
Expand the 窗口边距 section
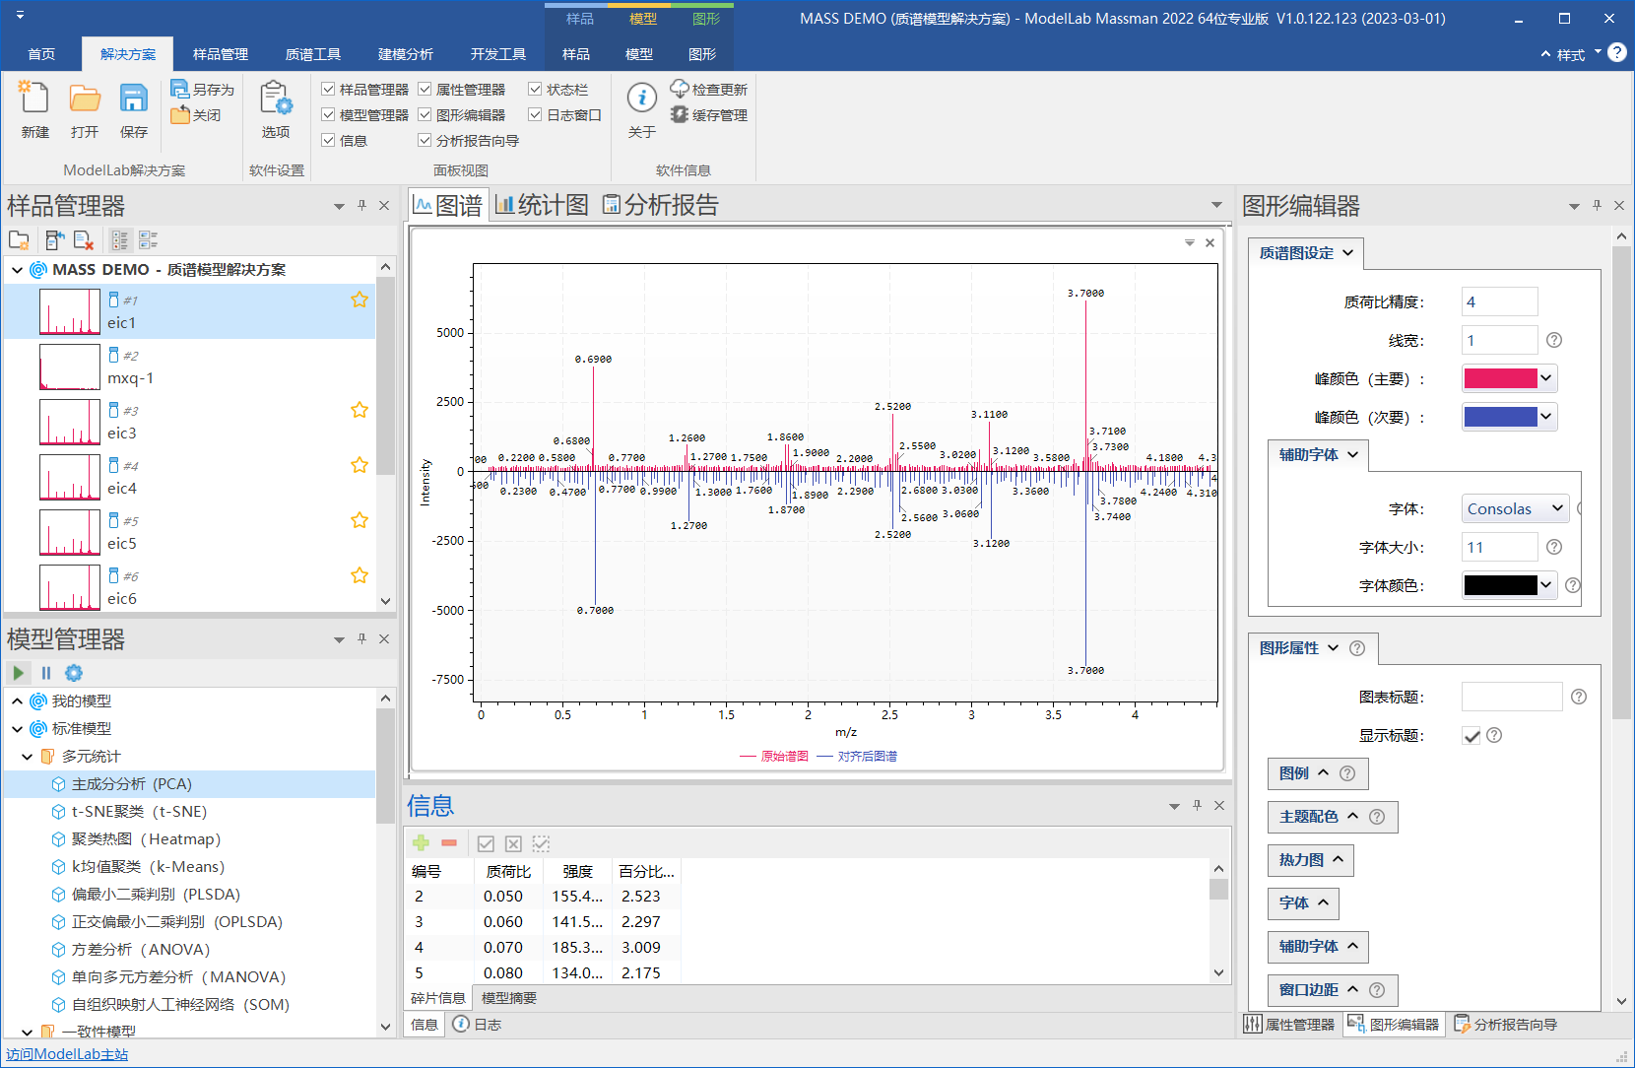coord(1332,990)
